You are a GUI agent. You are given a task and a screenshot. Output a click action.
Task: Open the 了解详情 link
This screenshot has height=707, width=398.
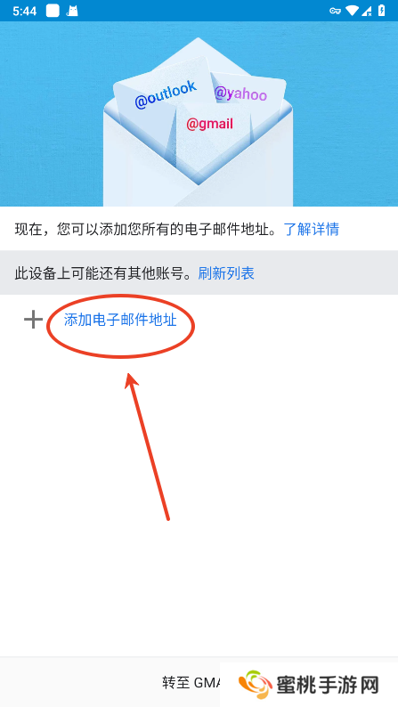pos(311,229)
